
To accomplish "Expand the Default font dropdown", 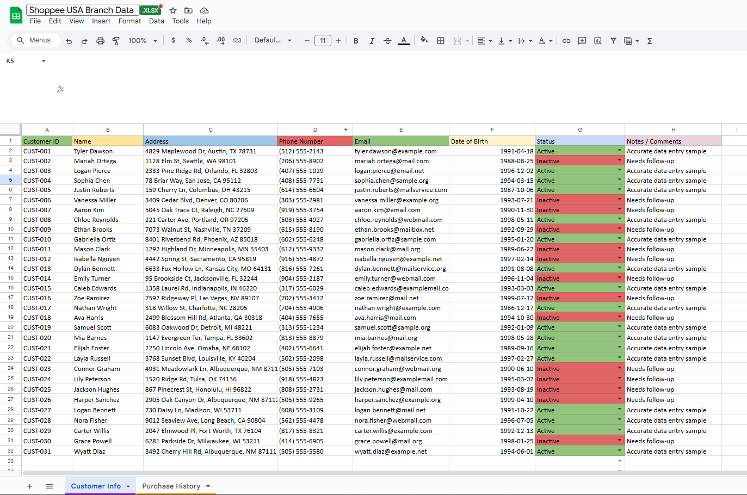I will [x=273, y=41].
